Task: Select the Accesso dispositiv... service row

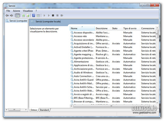Action: pyautogui.click(x=113, y=32)
